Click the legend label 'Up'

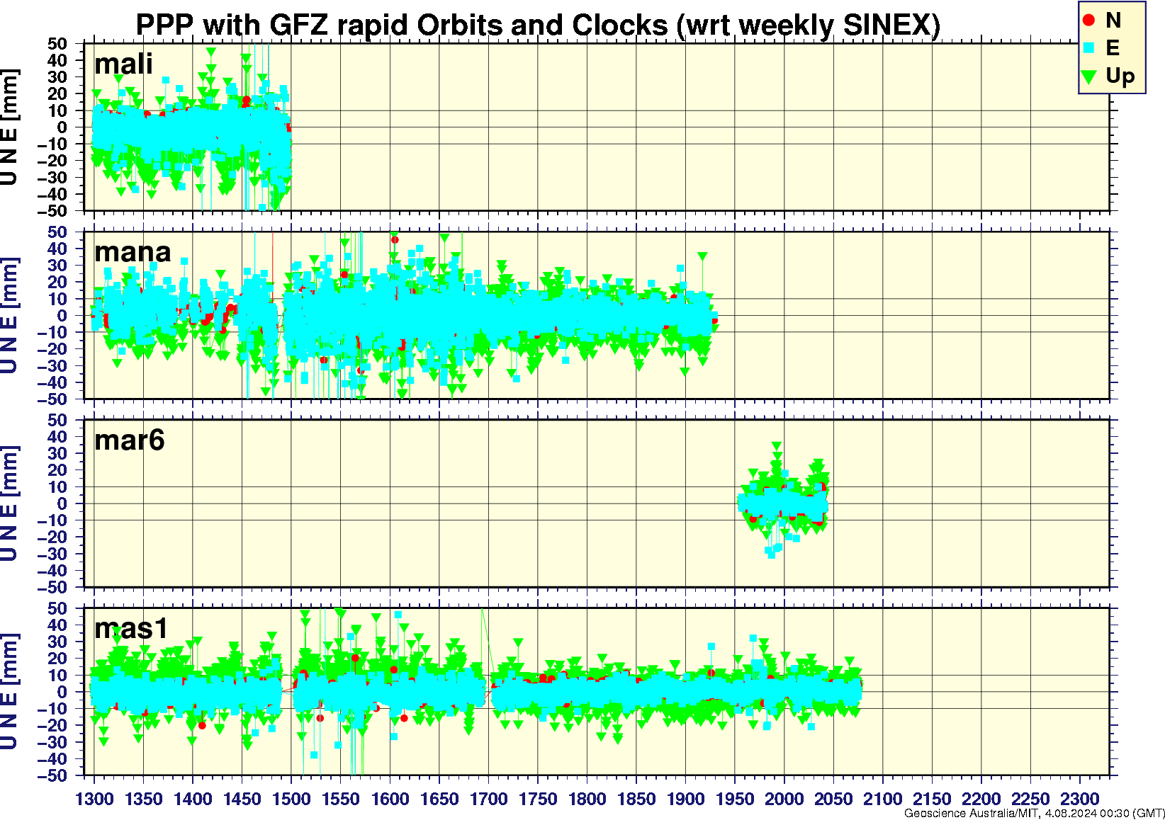1120,76
